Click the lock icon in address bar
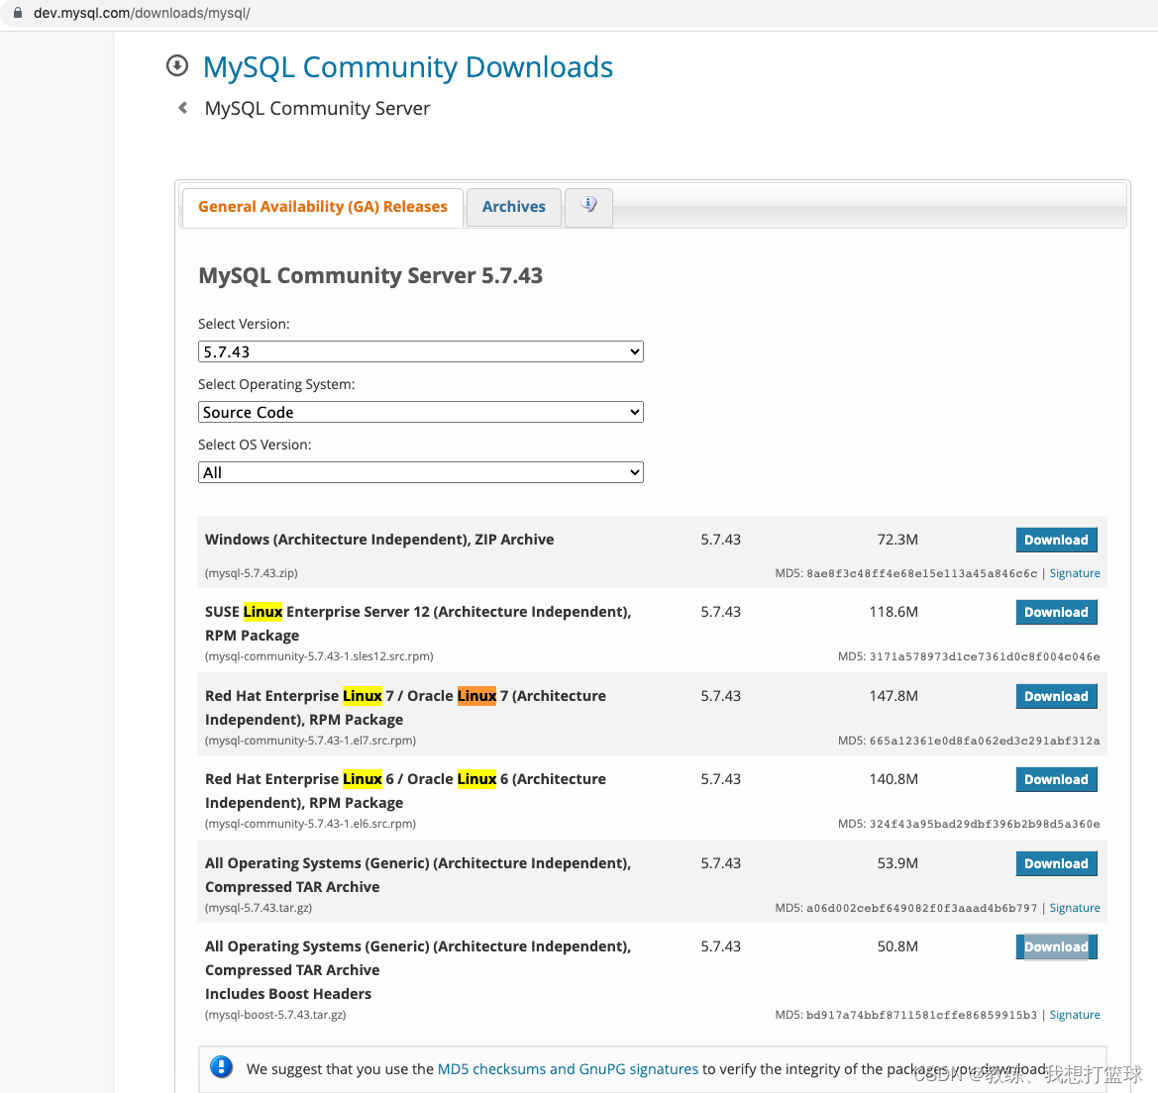Viewport: 1158px width, 1093px height. pos(18,13)
